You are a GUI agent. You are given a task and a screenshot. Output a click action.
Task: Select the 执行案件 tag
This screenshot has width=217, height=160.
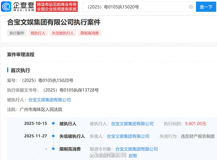17,33
